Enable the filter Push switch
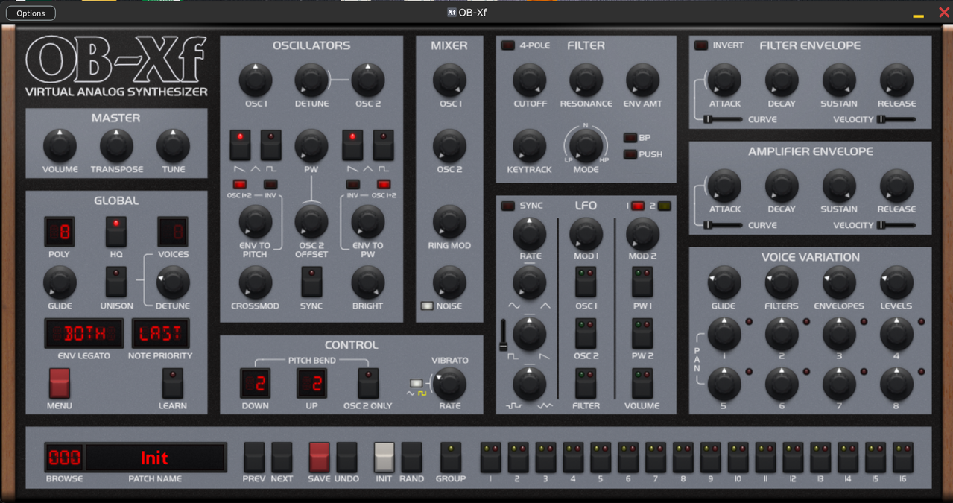The width and height of the screenshot is (953, 503). click(630, 154)
